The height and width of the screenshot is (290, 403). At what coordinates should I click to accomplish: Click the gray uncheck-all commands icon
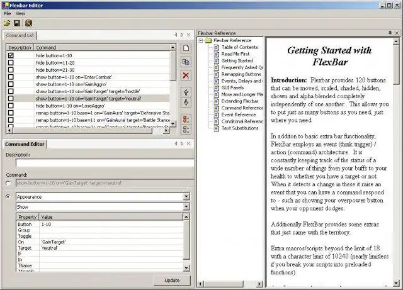tap(186, 129)
